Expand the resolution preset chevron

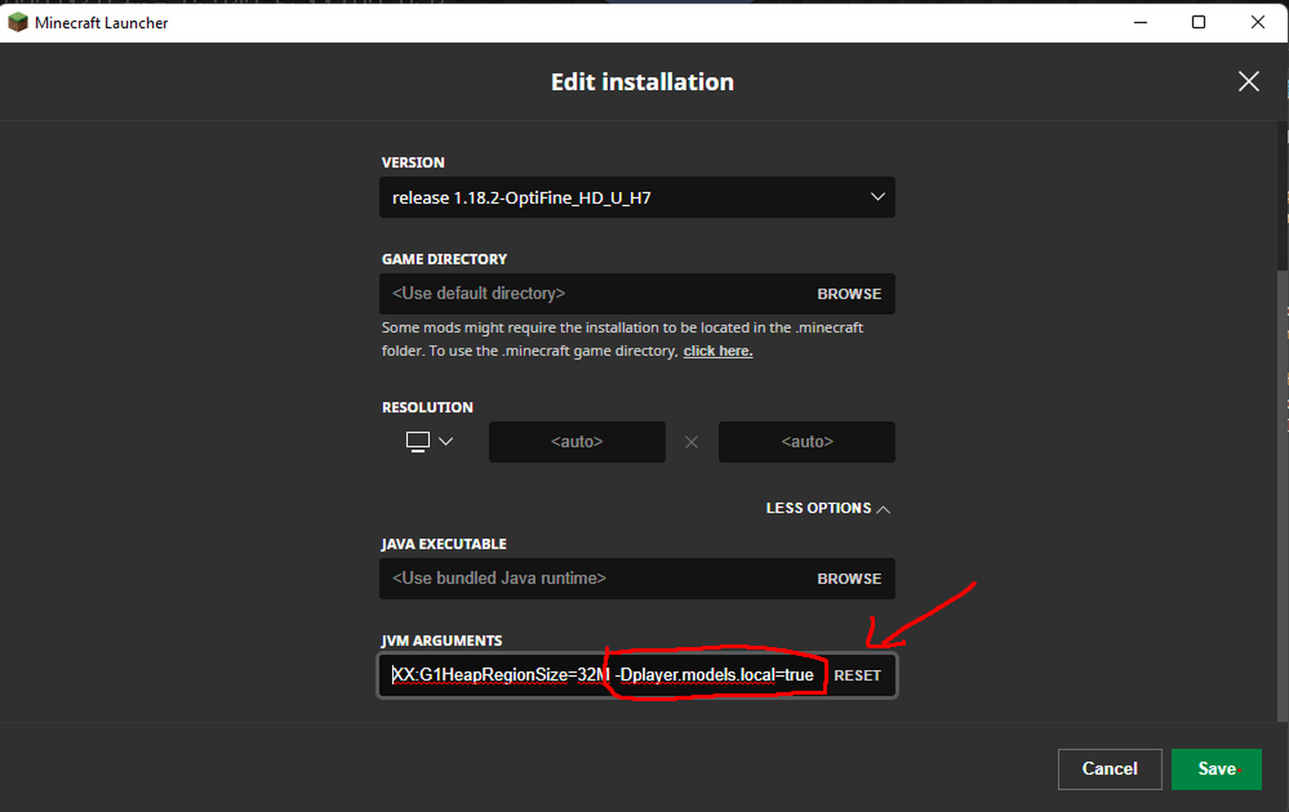click(446, 442)
